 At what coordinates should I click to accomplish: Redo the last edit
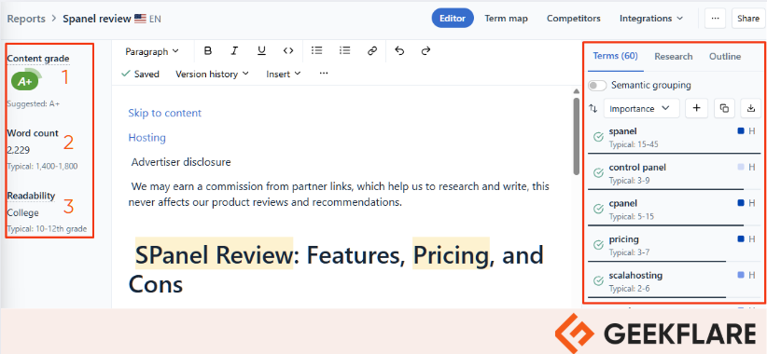pos(425,51)
